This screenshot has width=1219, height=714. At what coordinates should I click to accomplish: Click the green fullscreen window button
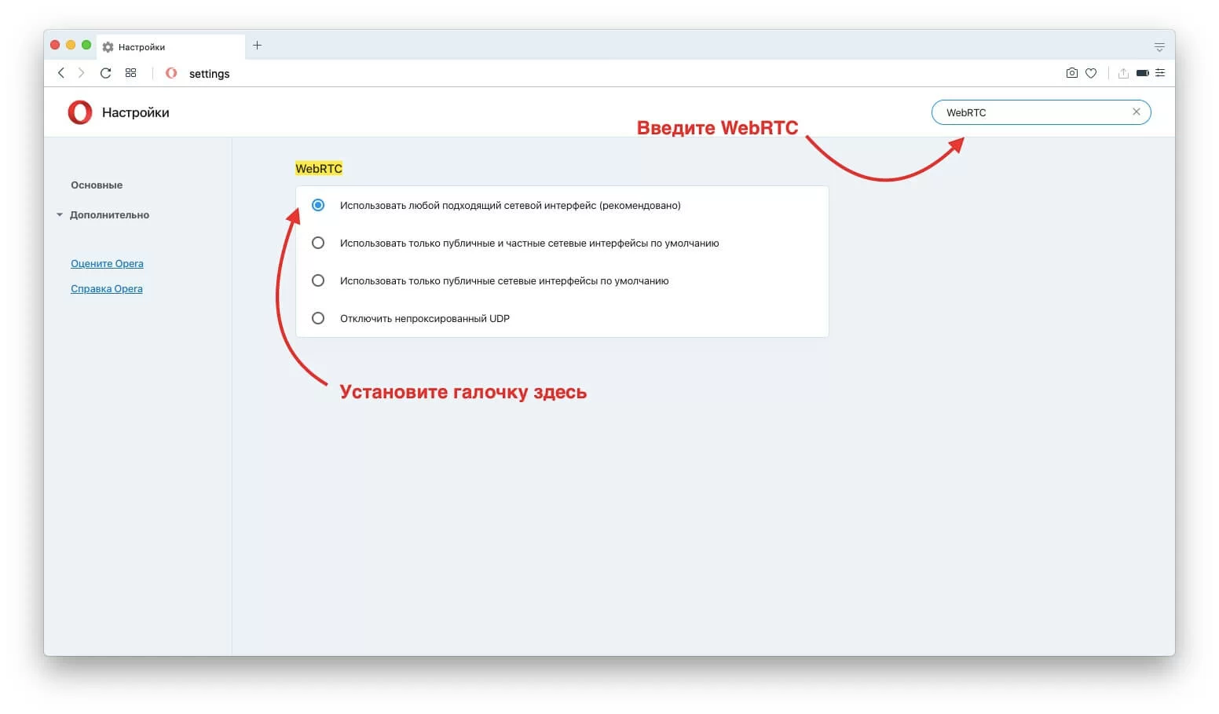86,45
